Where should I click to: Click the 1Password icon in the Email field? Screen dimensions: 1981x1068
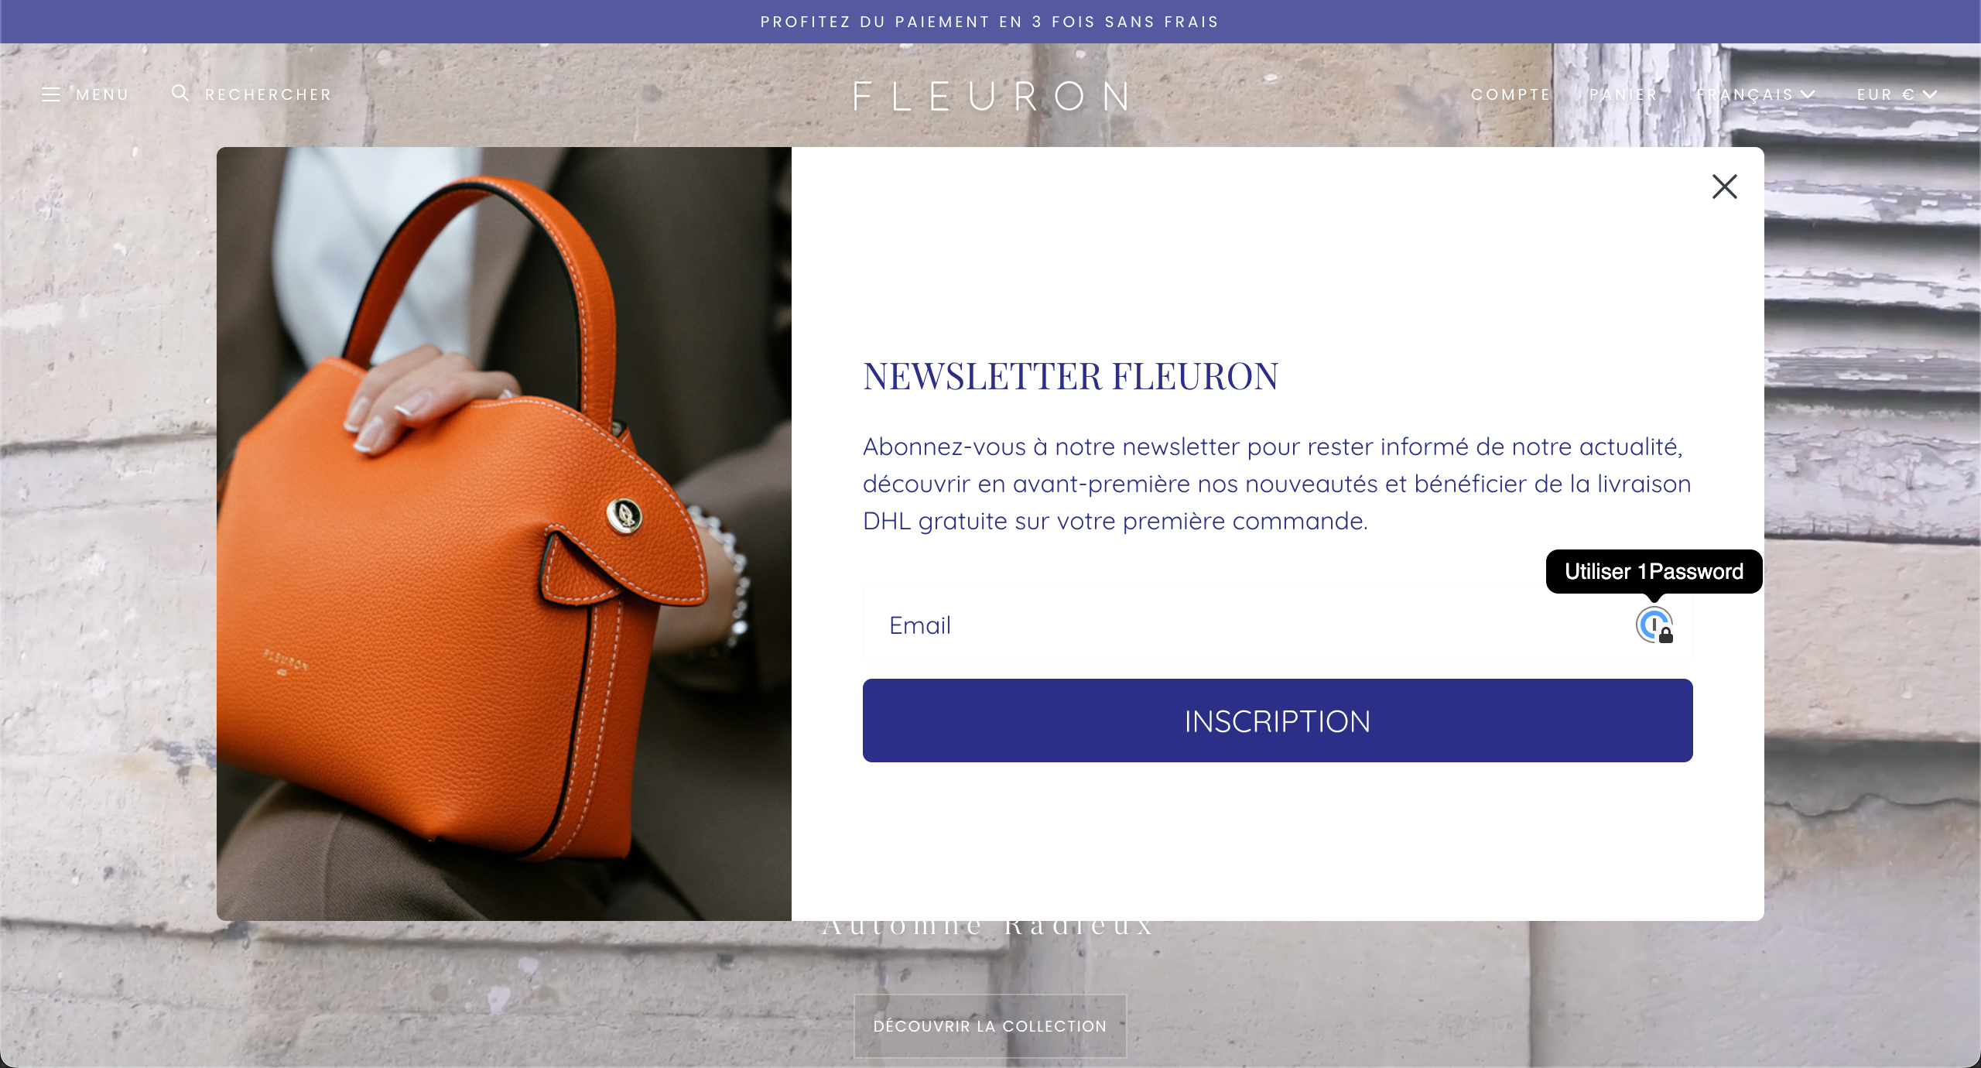click(1654, 625)
